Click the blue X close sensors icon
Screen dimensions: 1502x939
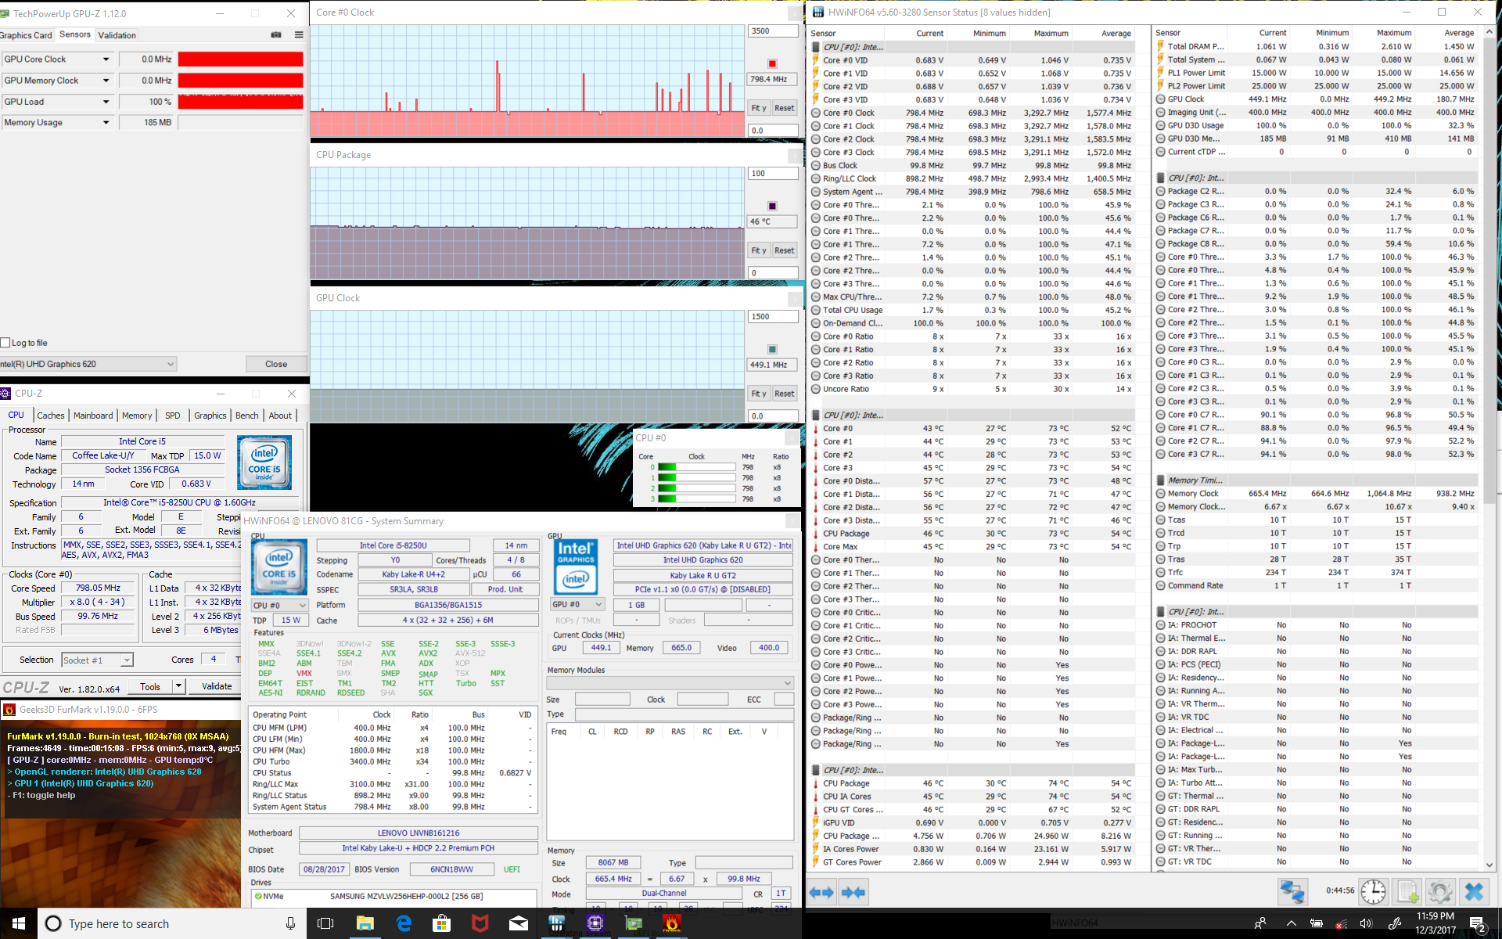pos(1474,891)
